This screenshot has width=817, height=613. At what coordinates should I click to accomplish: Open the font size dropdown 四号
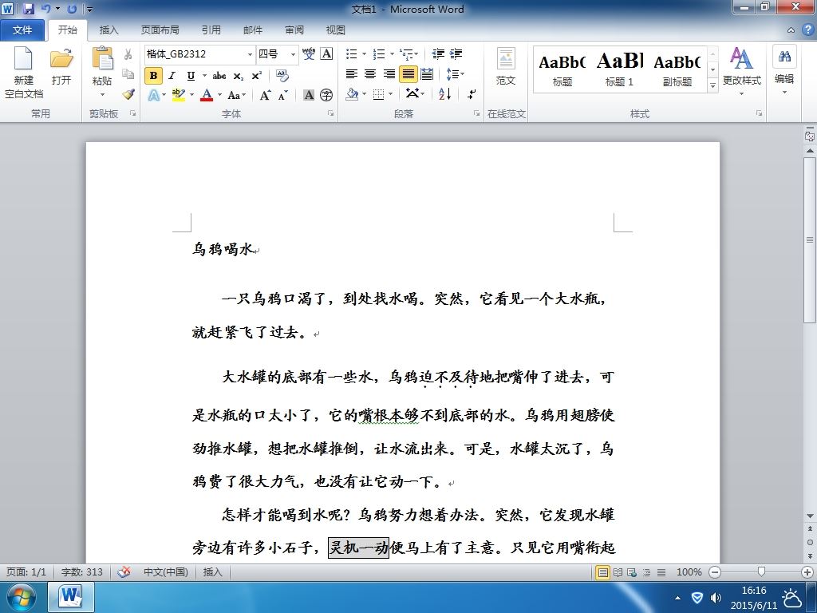(293, 54)
